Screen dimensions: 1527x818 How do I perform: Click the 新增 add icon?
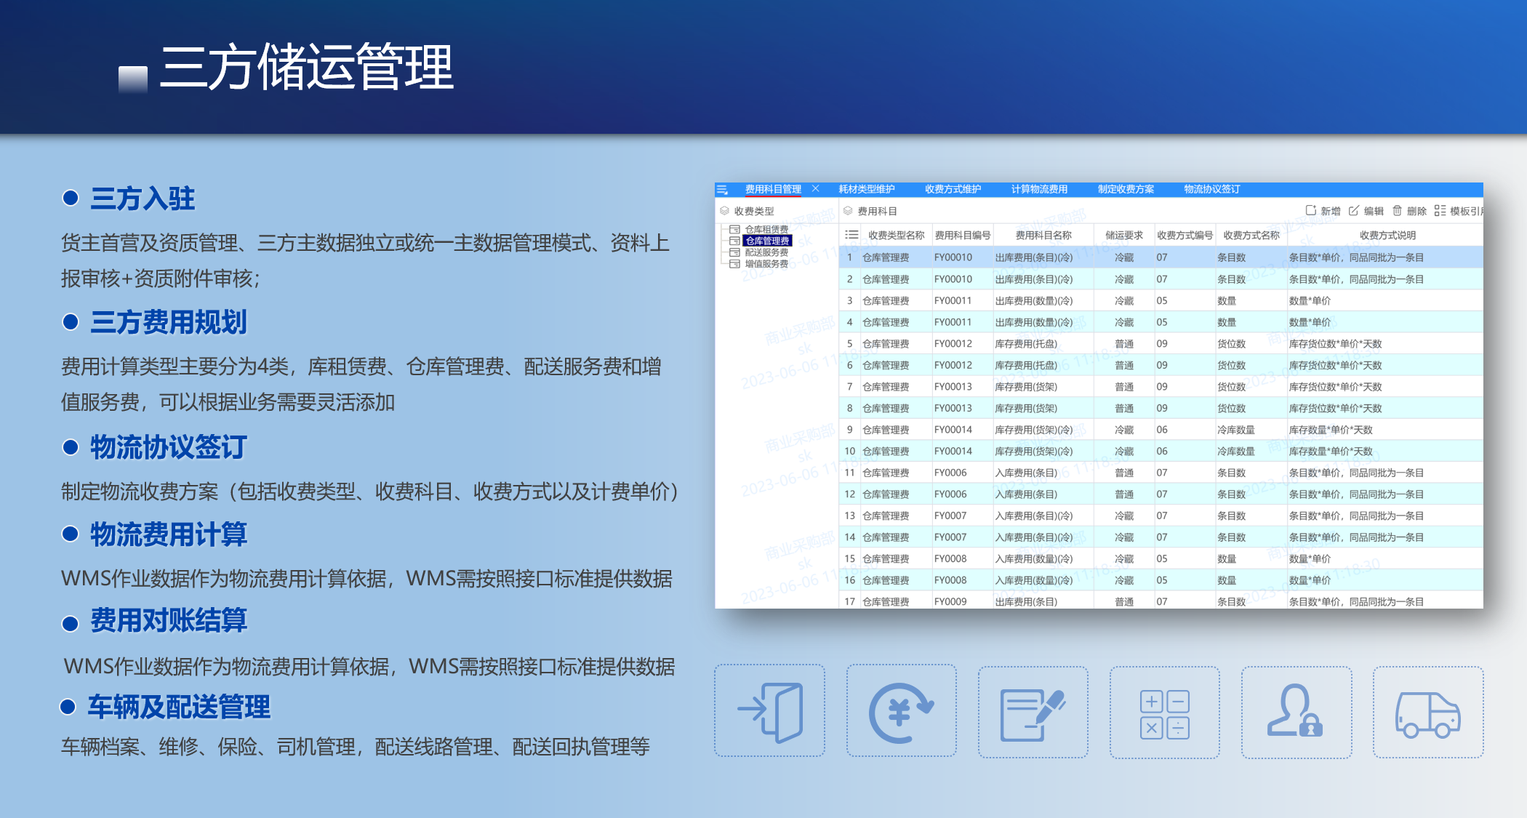pos(1310,211)
